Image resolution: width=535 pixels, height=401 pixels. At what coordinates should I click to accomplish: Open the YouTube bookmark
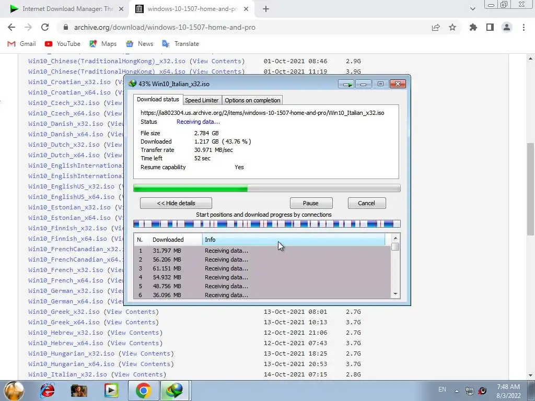(63, 44)
